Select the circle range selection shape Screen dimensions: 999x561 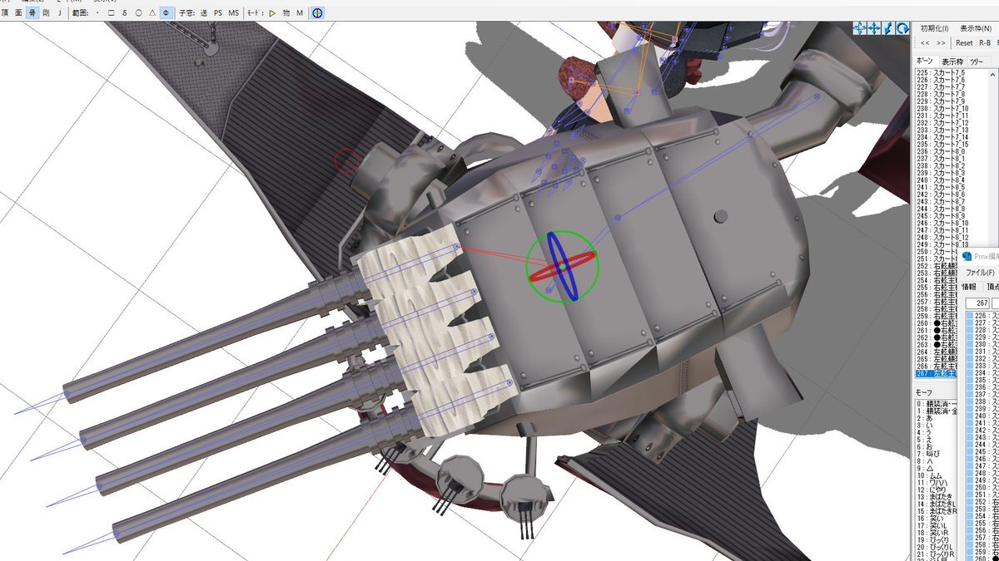tap(138, 13)
